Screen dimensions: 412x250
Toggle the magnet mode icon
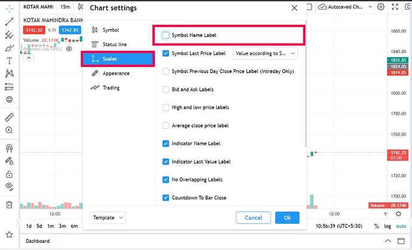click(x=9, y=149)
